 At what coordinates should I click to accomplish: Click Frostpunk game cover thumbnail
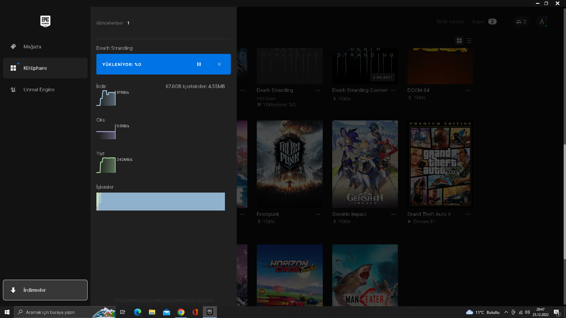click(x=289, y=164)
